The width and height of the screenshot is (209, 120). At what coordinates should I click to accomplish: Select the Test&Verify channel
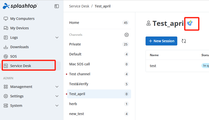(x=99, y=84)
